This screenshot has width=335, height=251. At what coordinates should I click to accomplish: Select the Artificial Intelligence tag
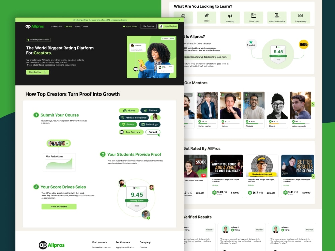tap(134, 118)
